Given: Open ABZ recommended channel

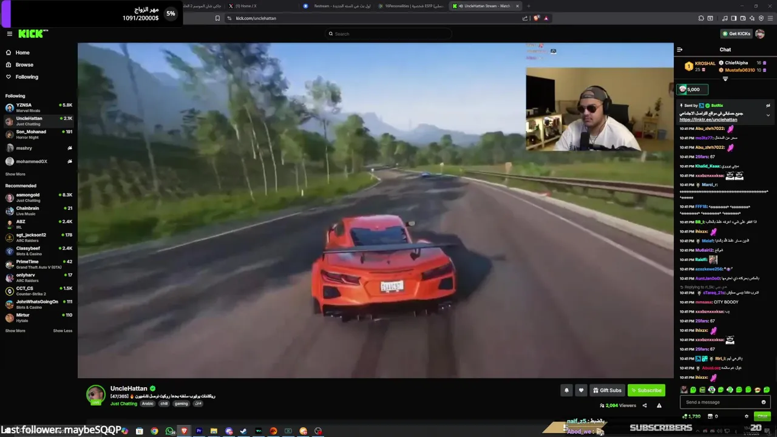Looking at the screenshot, I should tap(38, 224).
